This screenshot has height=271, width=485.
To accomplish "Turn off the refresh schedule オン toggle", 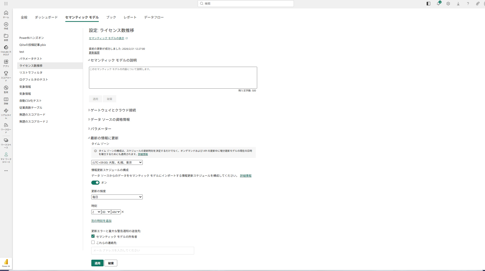I will click(x=95, y=182).
